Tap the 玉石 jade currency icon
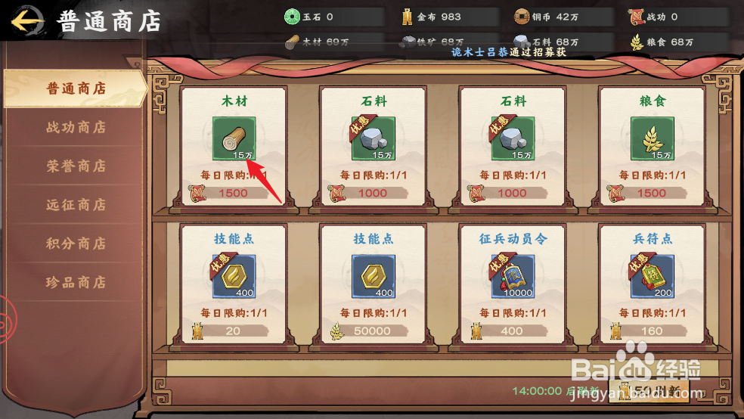Image resolution: width=744 pixels, height=419 pixels. (292, 17)
